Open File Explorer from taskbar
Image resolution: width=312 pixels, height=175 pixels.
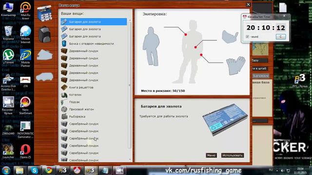pos(19,171)
